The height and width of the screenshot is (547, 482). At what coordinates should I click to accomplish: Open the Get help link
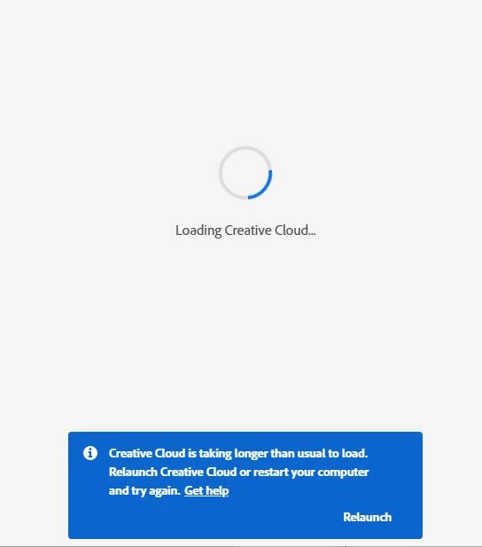tap(206, 490)
